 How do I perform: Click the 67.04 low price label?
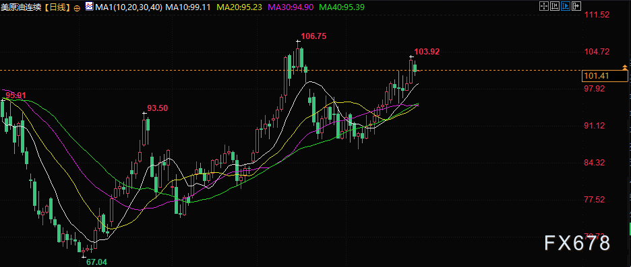point(97,262)
